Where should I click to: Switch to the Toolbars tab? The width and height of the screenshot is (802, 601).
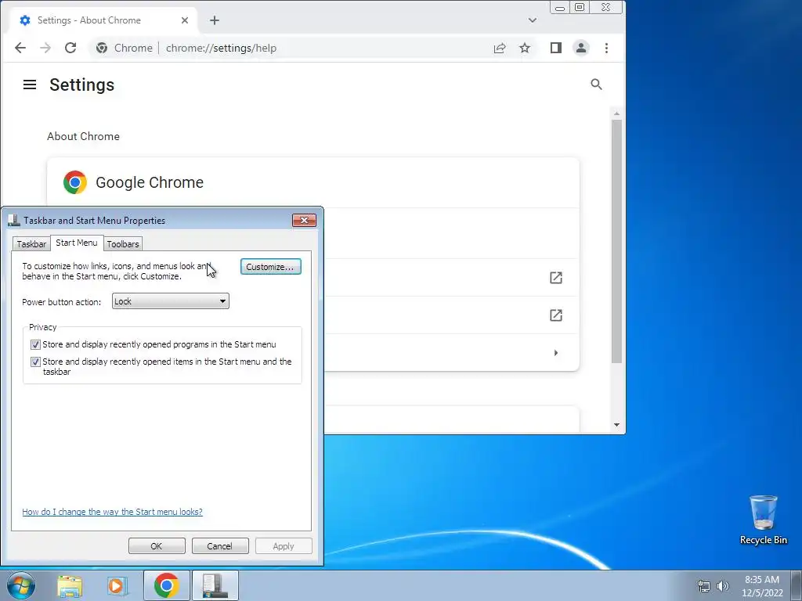click(x=123, y=244)
